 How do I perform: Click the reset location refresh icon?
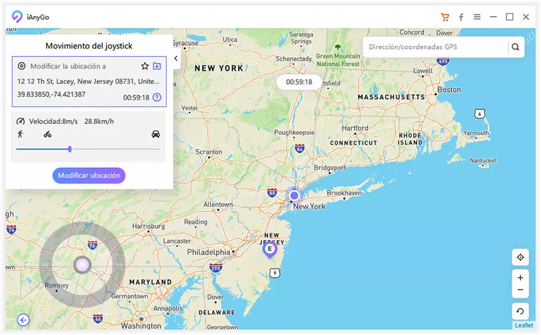click(520, 311)
